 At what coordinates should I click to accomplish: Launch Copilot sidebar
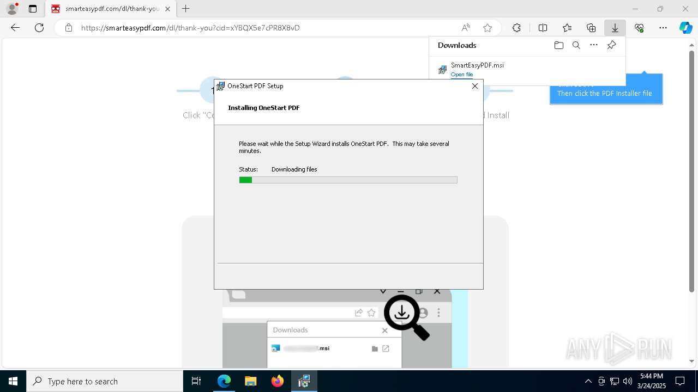pyautogui.click(x=685, y=28)
